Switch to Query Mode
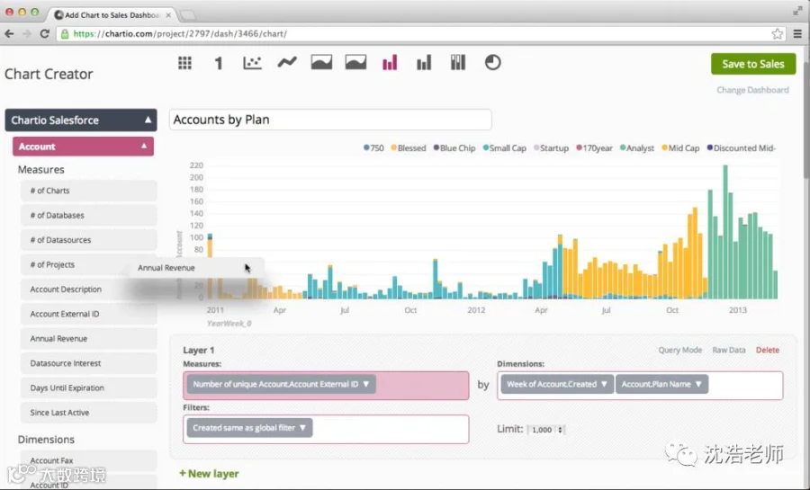Viewport: 810px width, 490px height. (x=679, y=350)
